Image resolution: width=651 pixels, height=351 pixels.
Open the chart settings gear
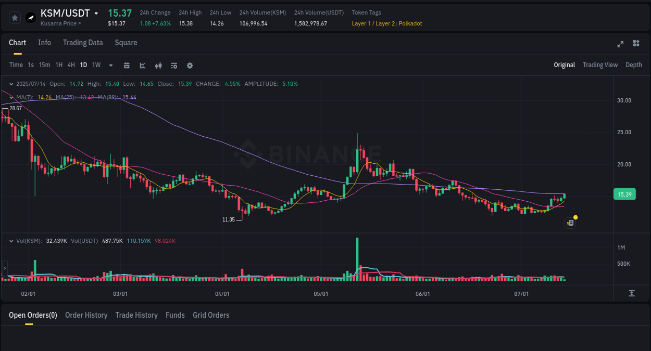[x=190, y=65]
